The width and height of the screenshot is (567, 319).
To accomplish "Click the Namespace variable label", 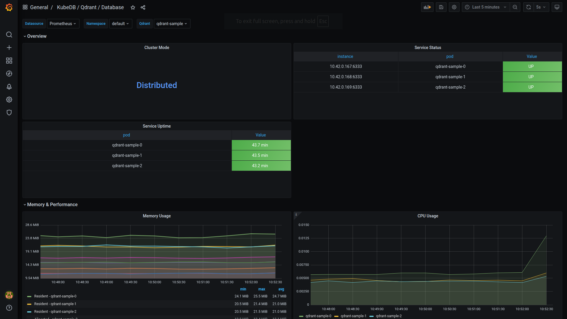I will (x=96, y=24).
